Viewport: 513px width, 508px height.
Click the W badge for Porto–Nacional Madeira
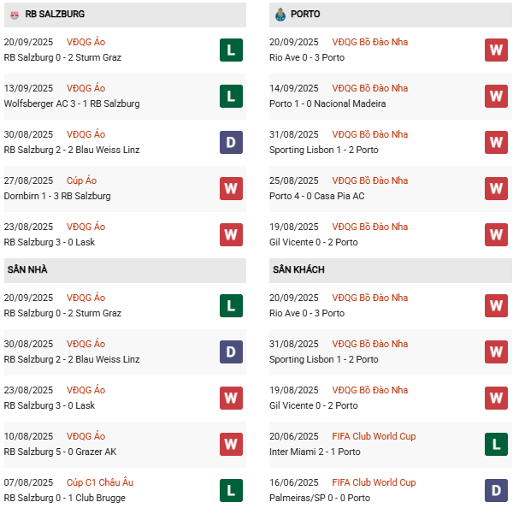(496, 96)
